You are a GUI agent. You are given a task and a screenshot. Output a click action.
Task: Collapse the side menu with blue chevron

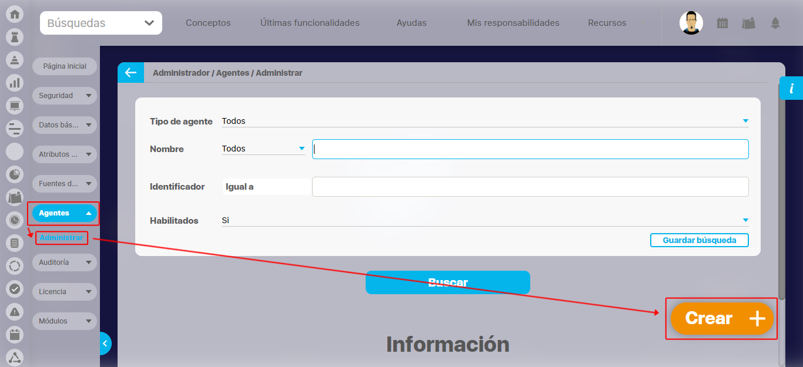click(105, 343)
